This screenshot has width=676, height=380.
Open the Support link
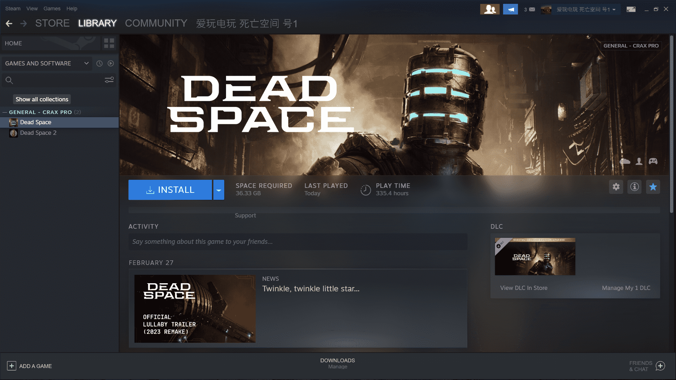[x=245, y=215]
